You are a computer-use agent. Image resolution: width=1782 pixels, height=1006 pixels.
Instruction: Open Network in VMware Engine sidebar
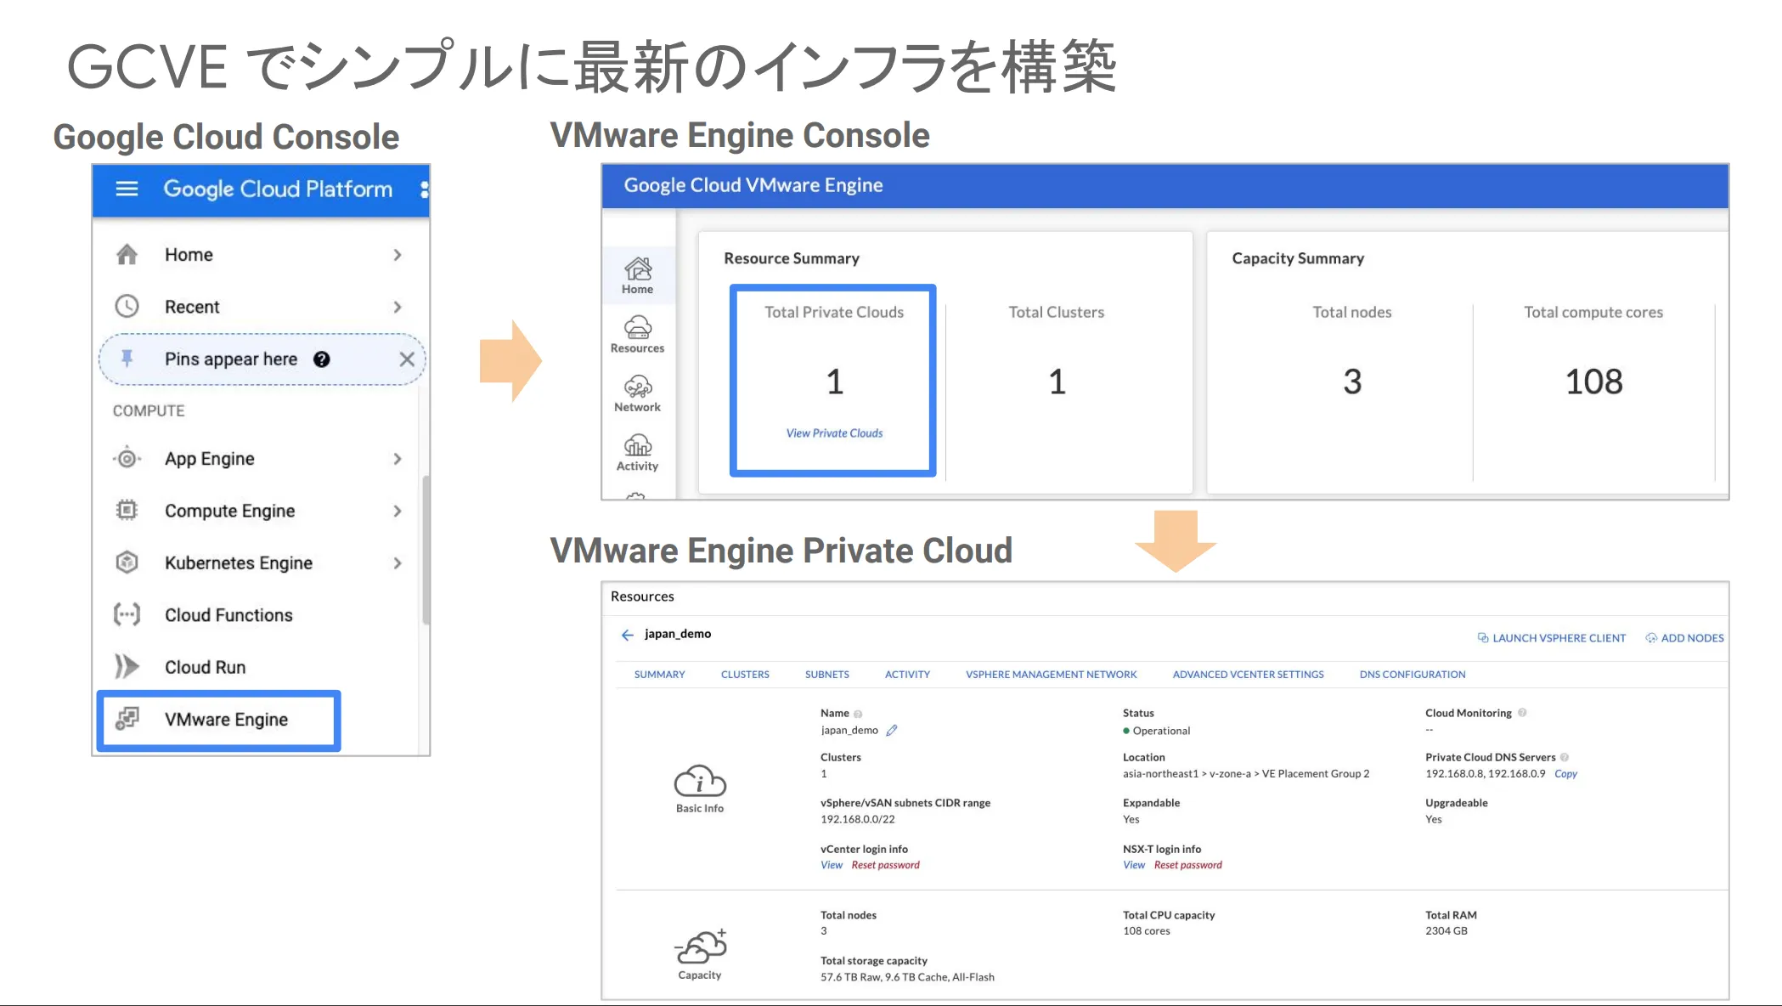pyautogui.click(x=638, y=394)
